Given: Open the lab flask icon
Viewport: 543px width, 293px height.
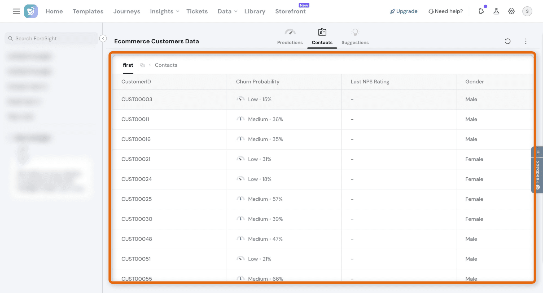Looking at the screenshot, I should pyautogui.click(x=496, y=11).
